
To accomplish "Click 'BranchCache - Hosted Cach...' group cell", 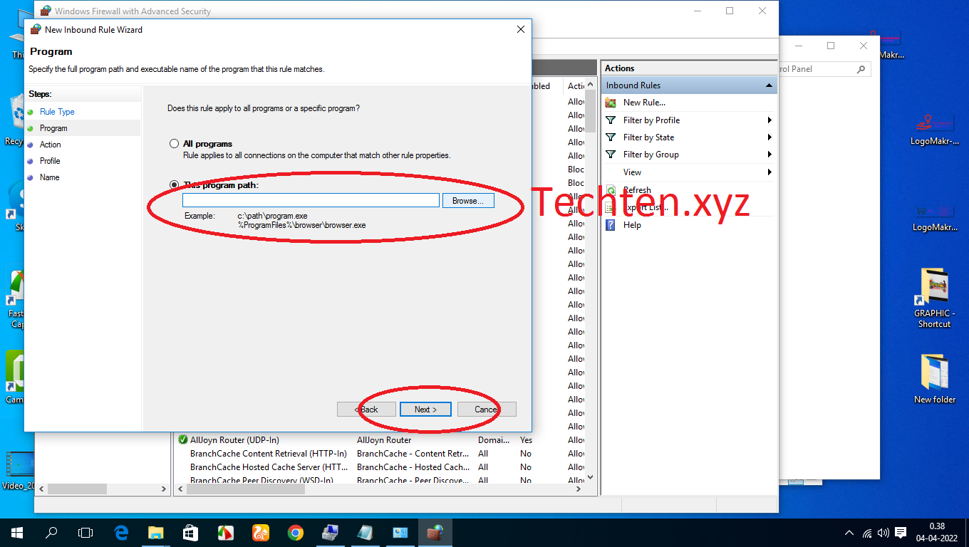I will click(413, 467).
